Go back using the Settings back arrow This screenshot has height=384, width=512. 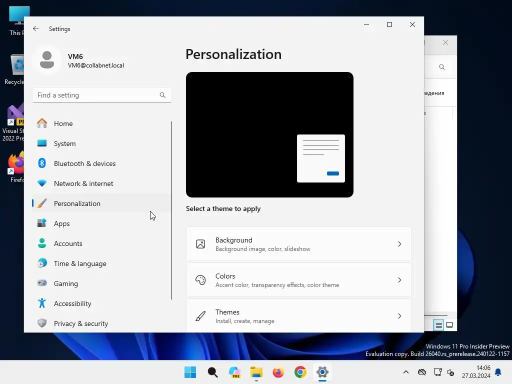pos(36,28)
